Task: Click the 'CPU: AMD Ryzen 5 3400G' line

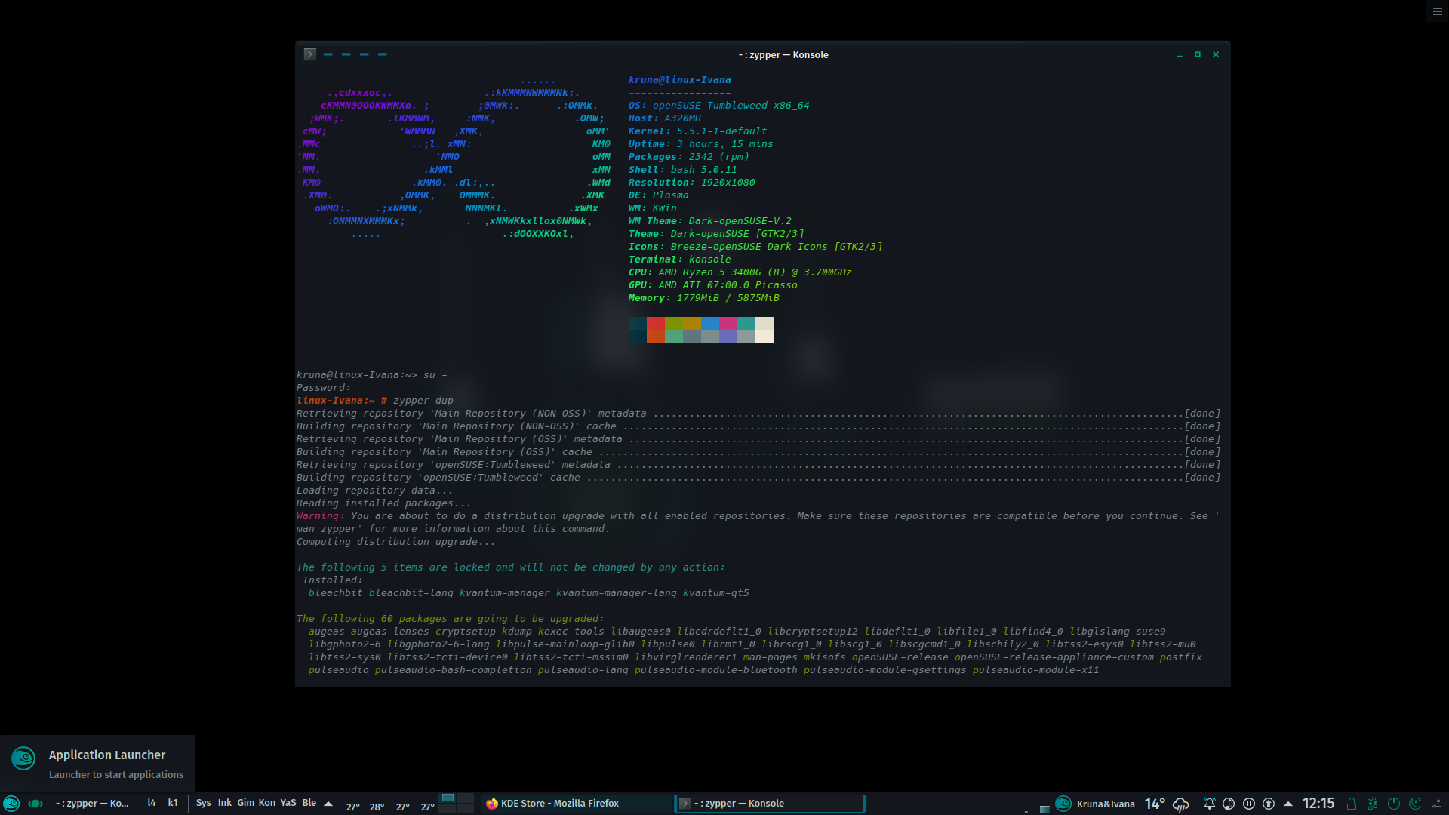Action: [740, 272]
